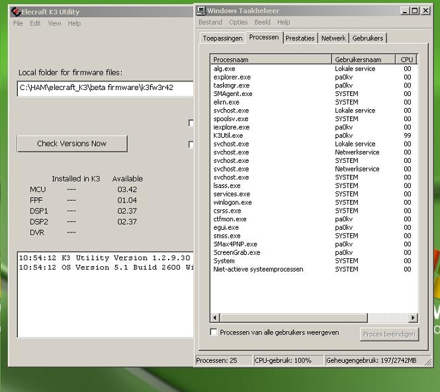The image size is (440, 392).
Task: Switch to the Netwerk tab
Action: (x=333, y=38)
